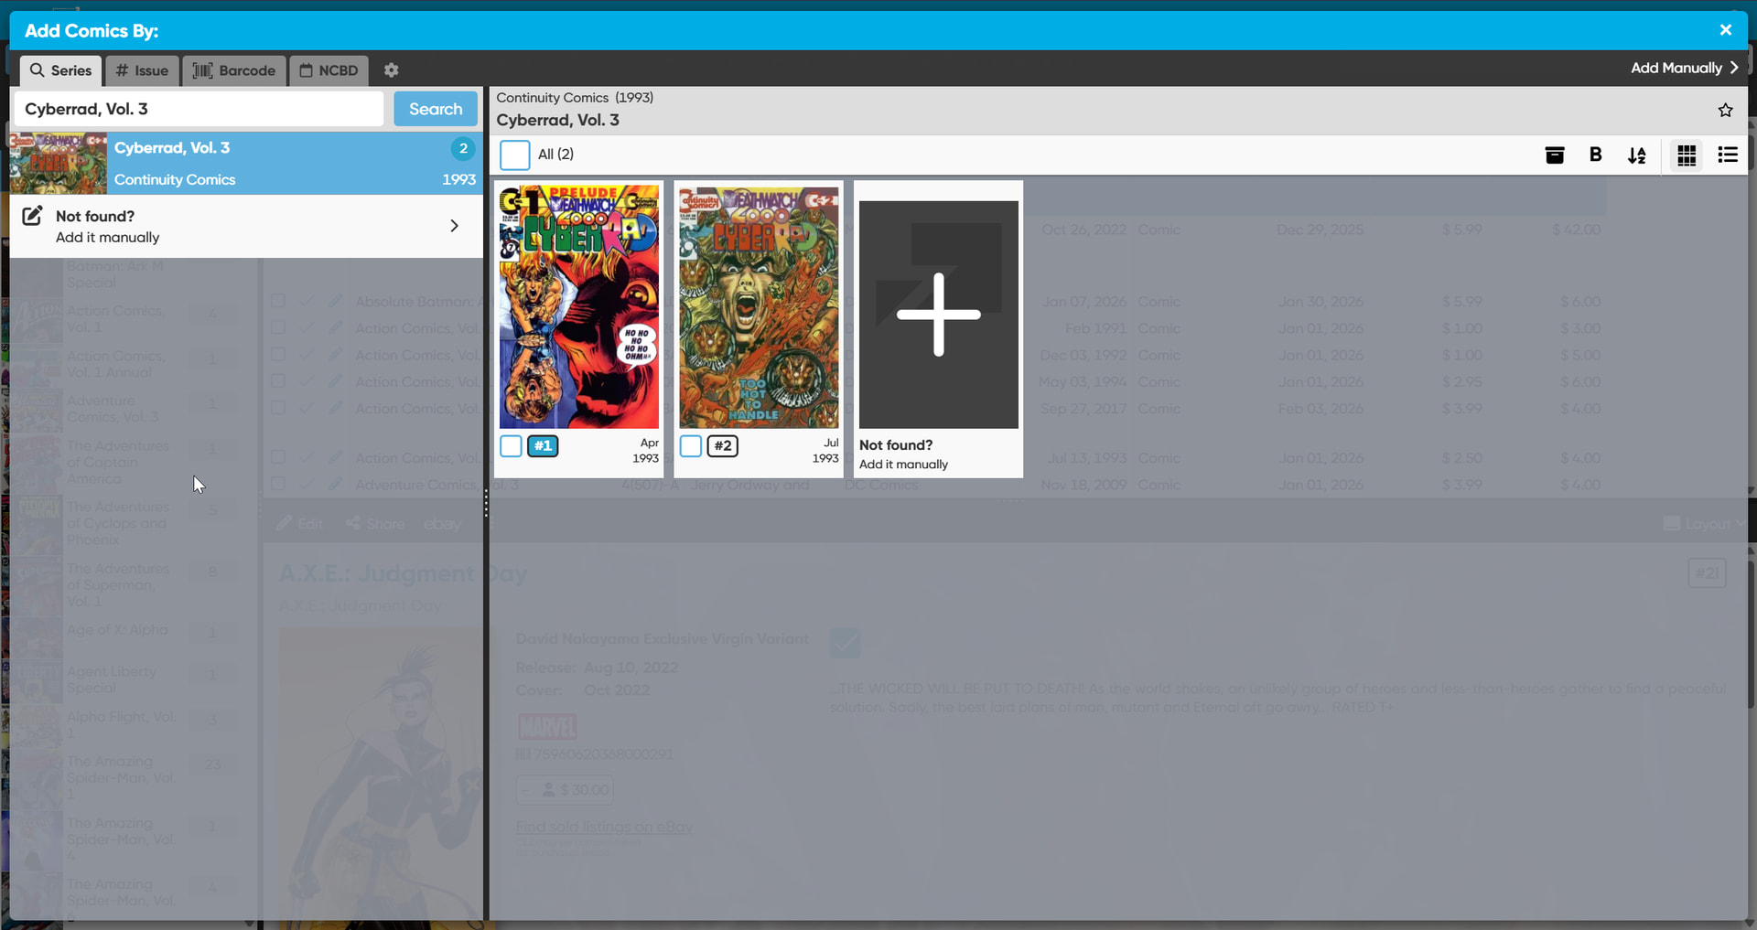Open the NCBD tab

click(329, 70)
